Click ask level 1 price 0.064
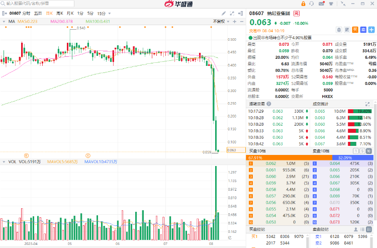This screenshot has height=248, width=377. [335, 163]
